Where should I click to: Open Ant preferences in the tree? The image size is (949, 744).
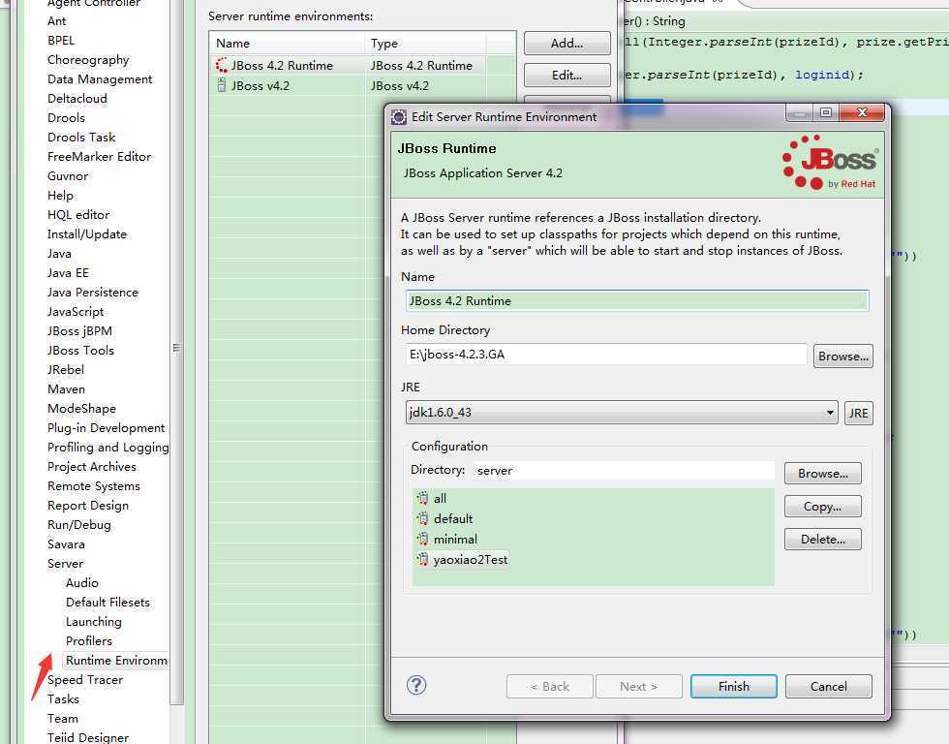[57, 20]
